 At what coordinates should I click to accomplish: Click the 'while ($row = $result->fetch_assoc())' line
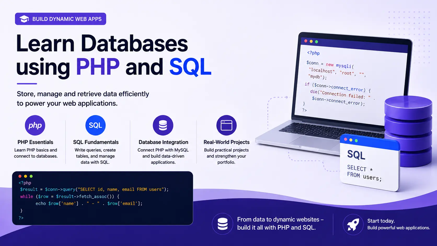(x=70, y=196)
